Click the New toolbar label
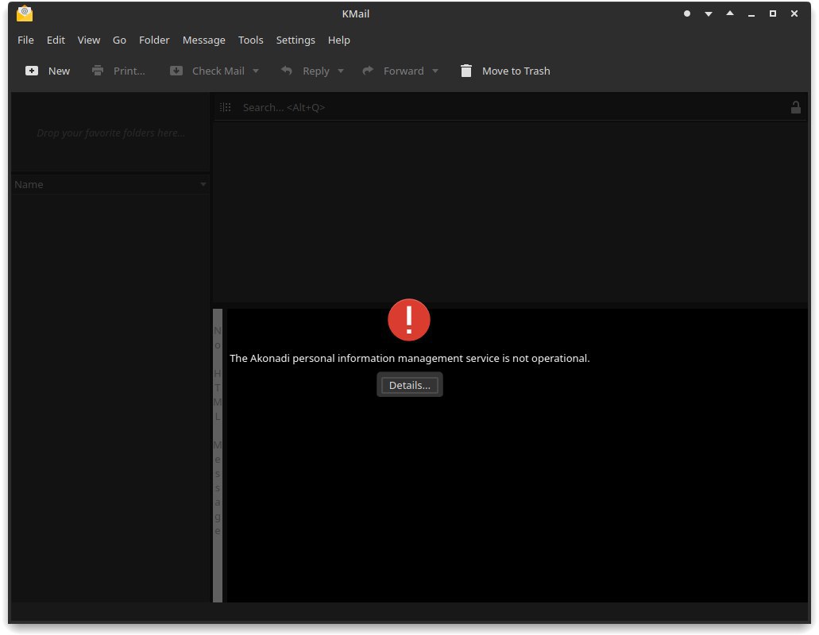Image resolution: width=819 pixels, height=635 pixels. pyautogui.click(x=59, y=71)
